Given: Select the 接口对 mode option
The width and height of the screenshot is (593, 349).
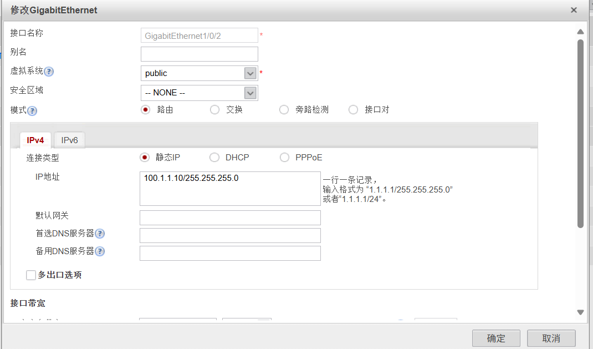Looking at the screenshot, I should pyautogui.click(x=353, y=109).
